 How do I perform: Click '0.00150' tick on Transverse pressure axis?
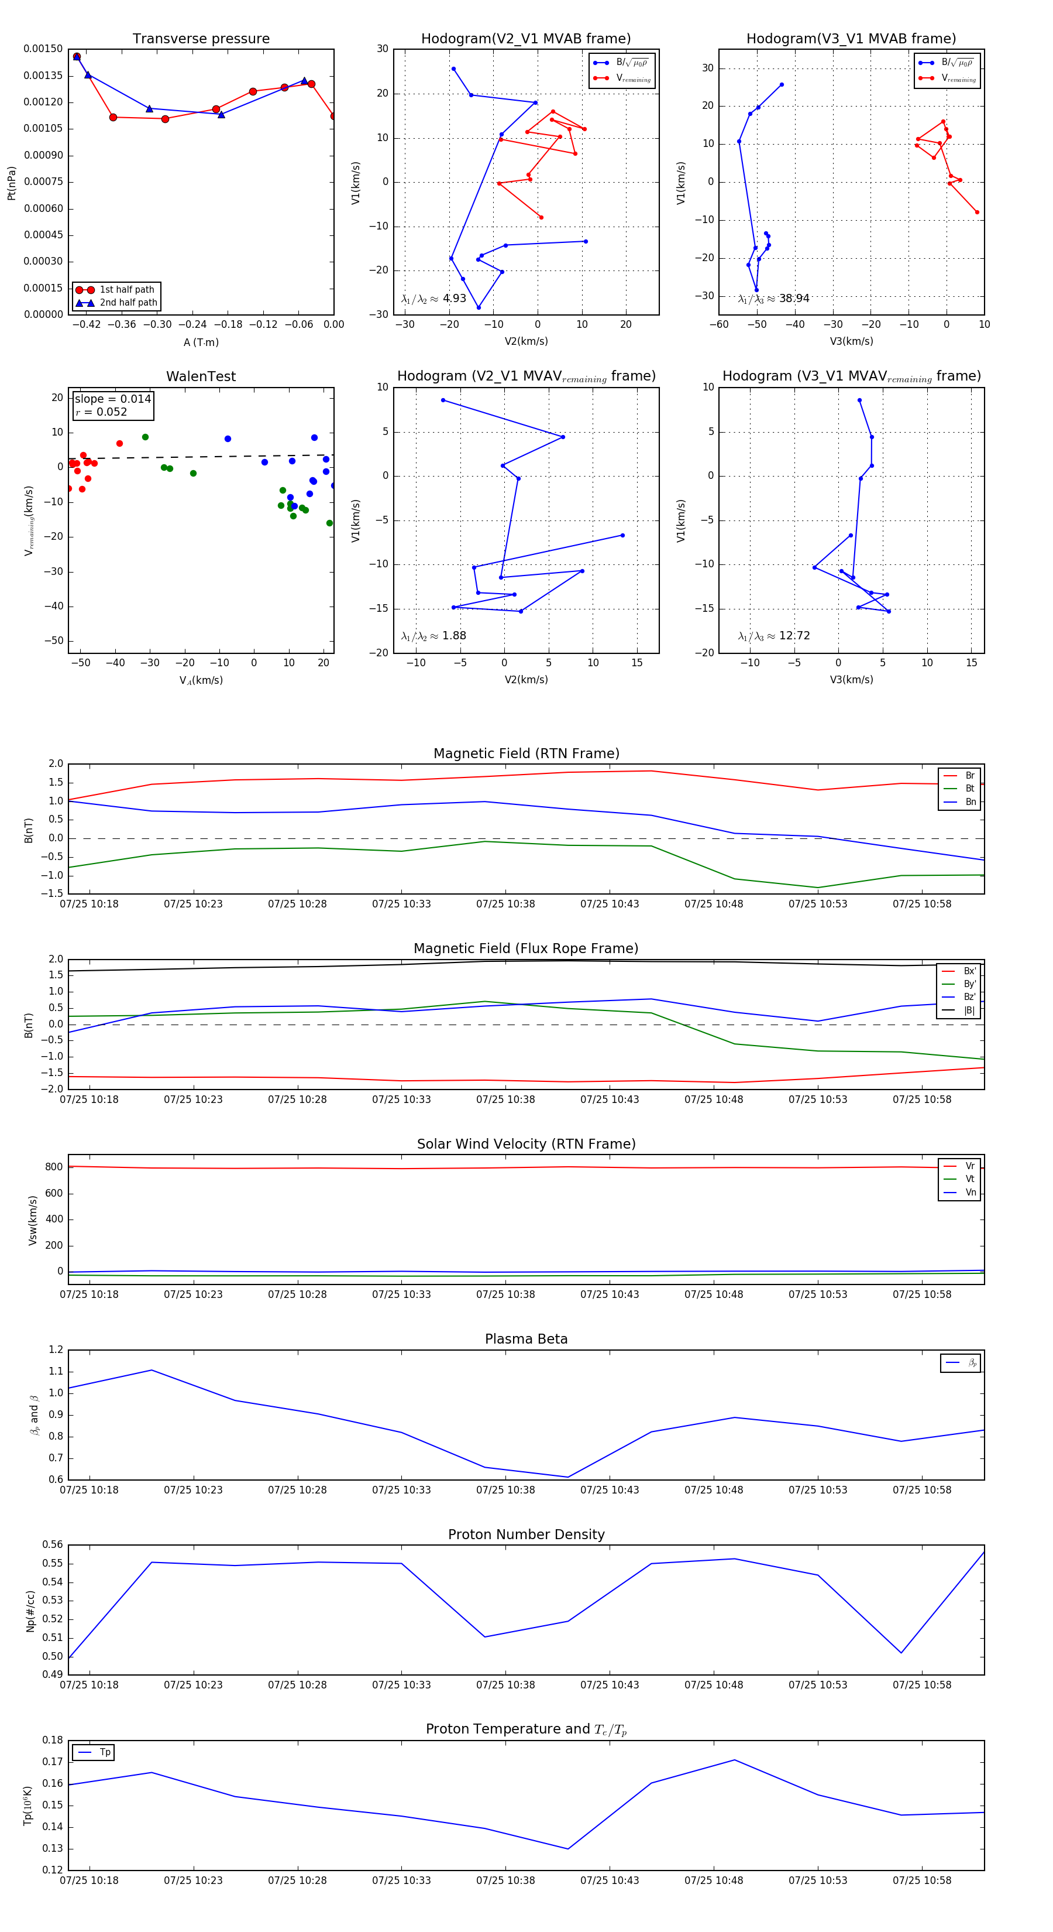(x=43, y=49)
